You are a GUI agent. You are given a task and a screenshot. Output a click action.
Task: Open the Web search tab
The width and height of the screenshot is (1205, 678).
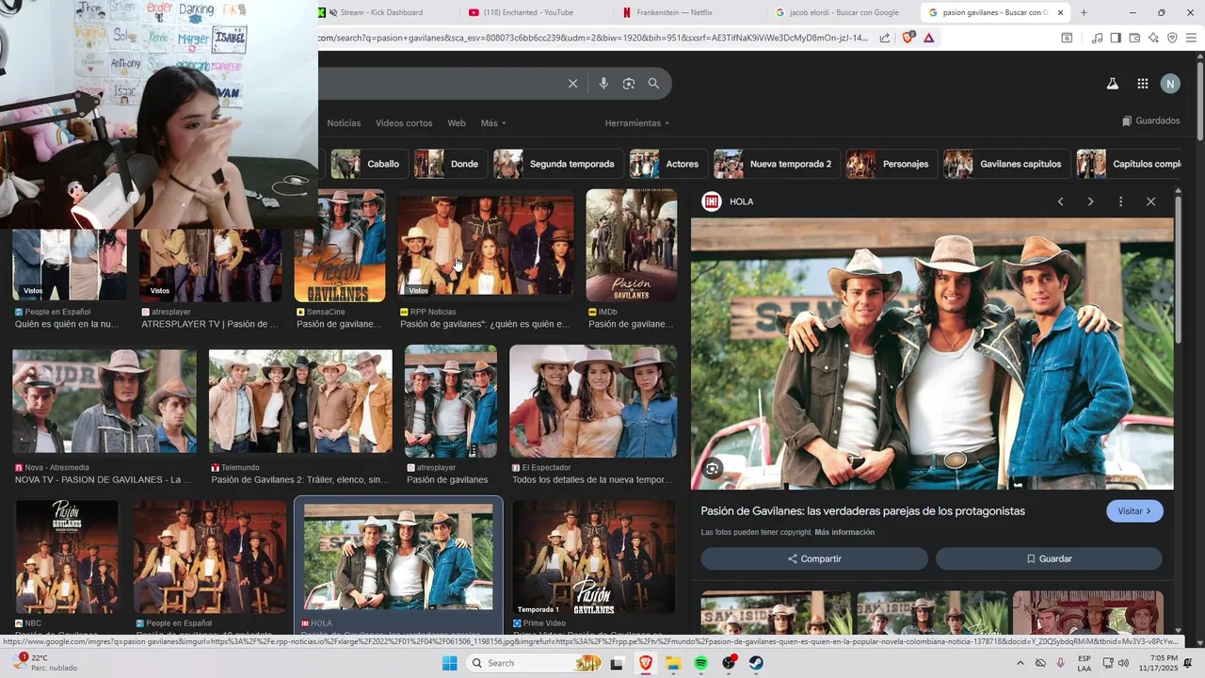pyautogui.click(x=457, y=123)
